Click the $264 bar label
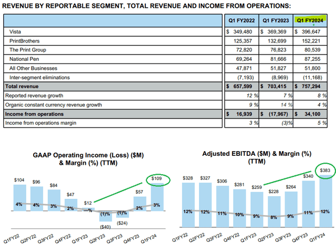The height and width of the screenshot is (245, 336). (291, 187)
